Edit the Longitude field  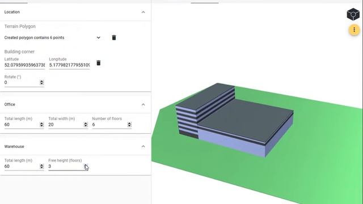pos(69,65)
